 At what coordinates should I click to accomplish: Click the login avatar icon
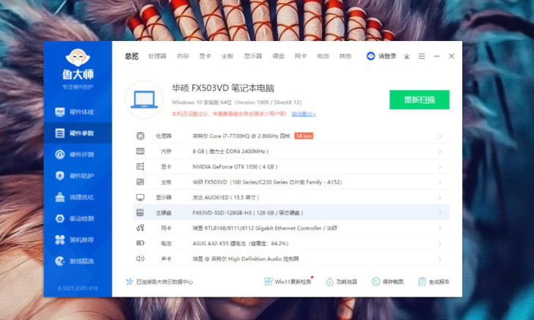(x=370, y=56)
